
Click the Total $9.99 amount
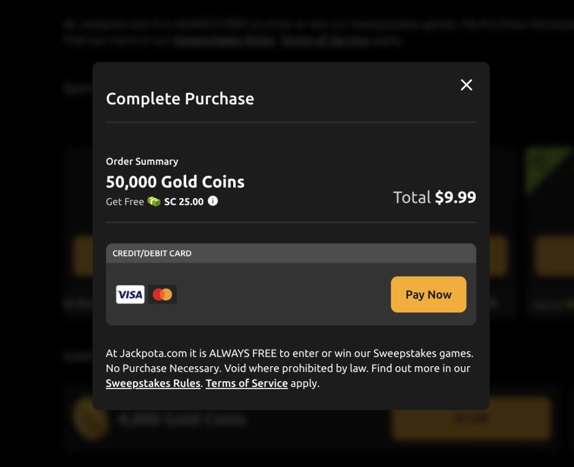[434, 197]
